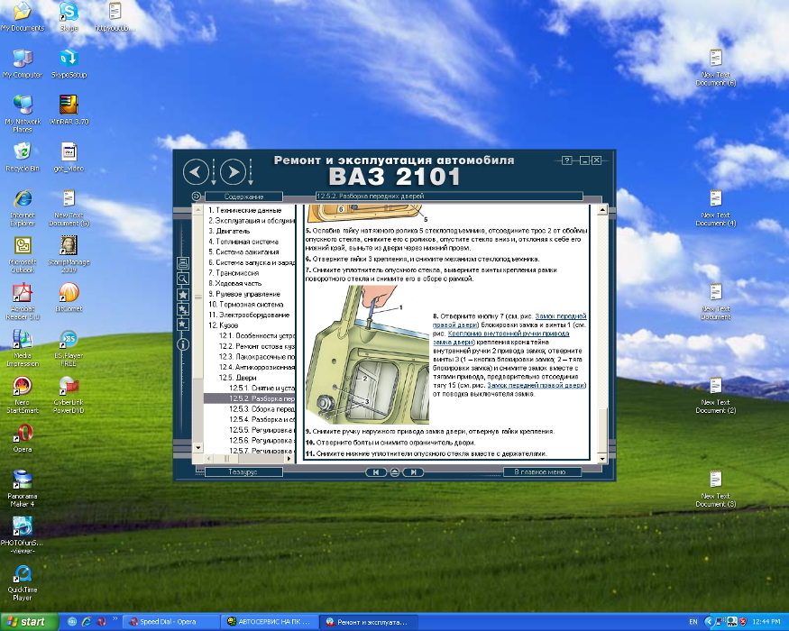Select 4. Топливная система chapter
The image size is (789, 631).
pos(243,242)
